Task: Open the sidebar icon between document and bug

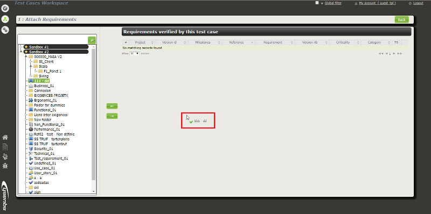Action: [5, 156]
